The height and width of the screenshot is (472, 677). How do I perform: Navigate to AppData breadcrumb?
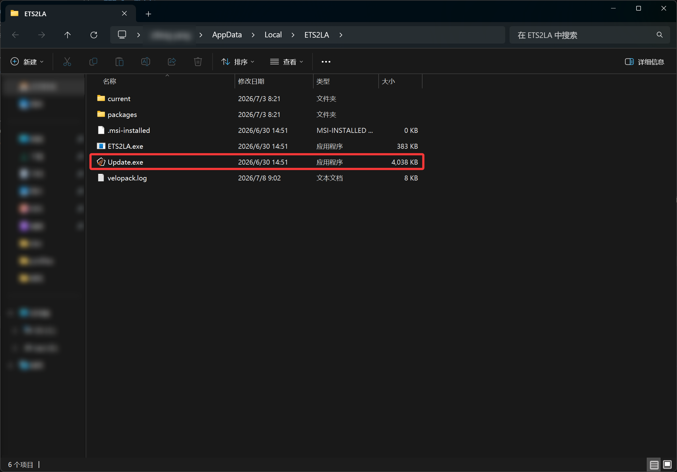227,35
